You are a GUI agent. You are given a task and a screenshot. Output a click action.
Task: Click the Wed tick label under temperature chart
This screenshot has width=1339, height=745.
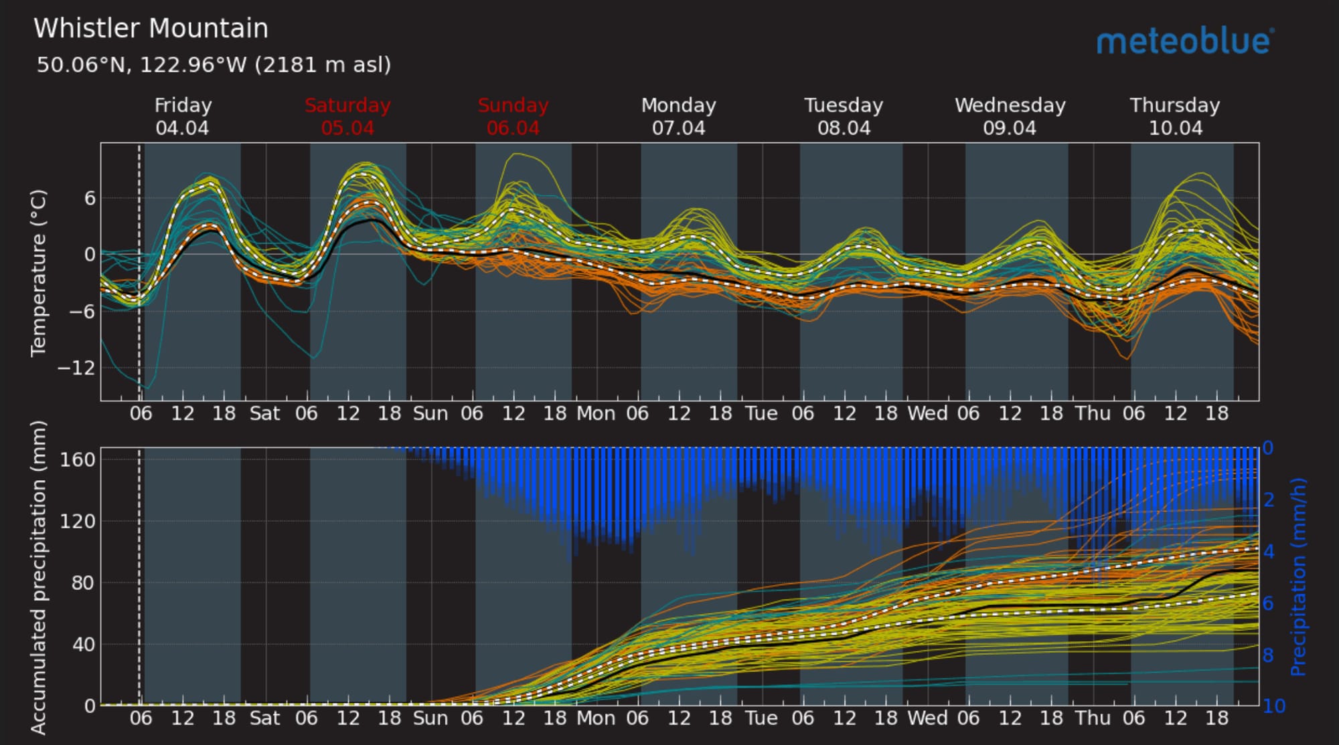927,414
